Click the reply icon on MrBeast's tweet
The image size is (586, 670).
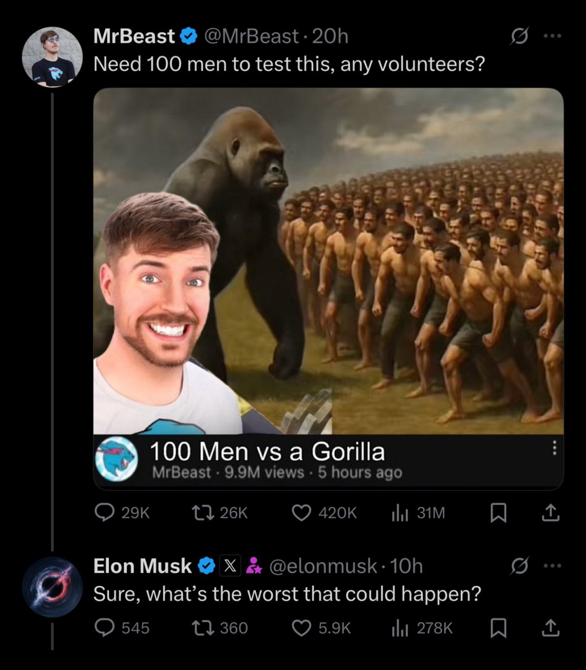click(105, 512)
